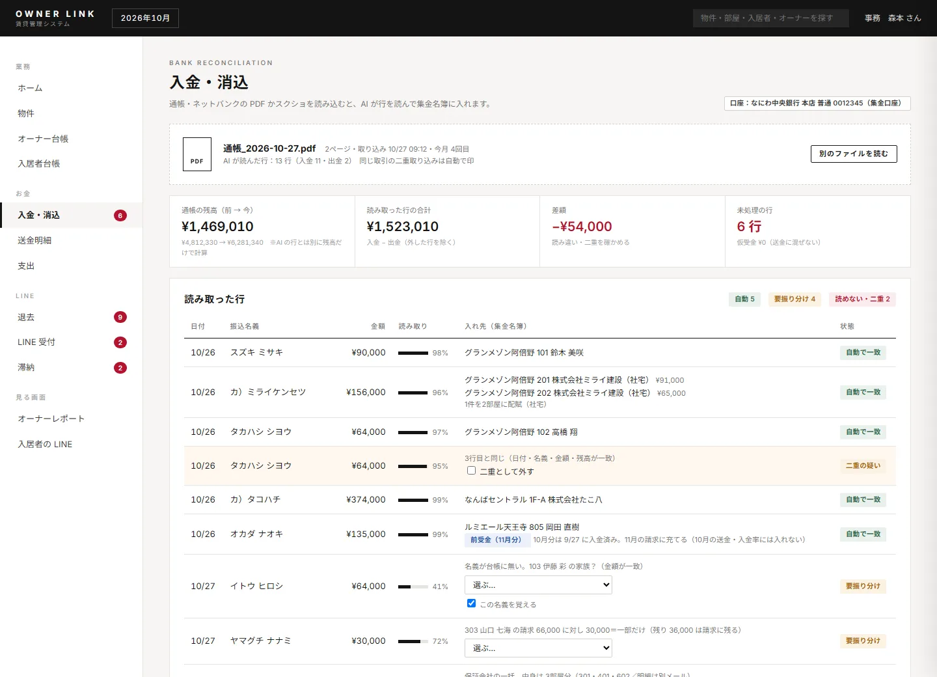Viewport: 937px width, 677px height.
Task: Click the 要振り分け badge in the ヤマグチ ナナミ row
Action: click(863, 641)
